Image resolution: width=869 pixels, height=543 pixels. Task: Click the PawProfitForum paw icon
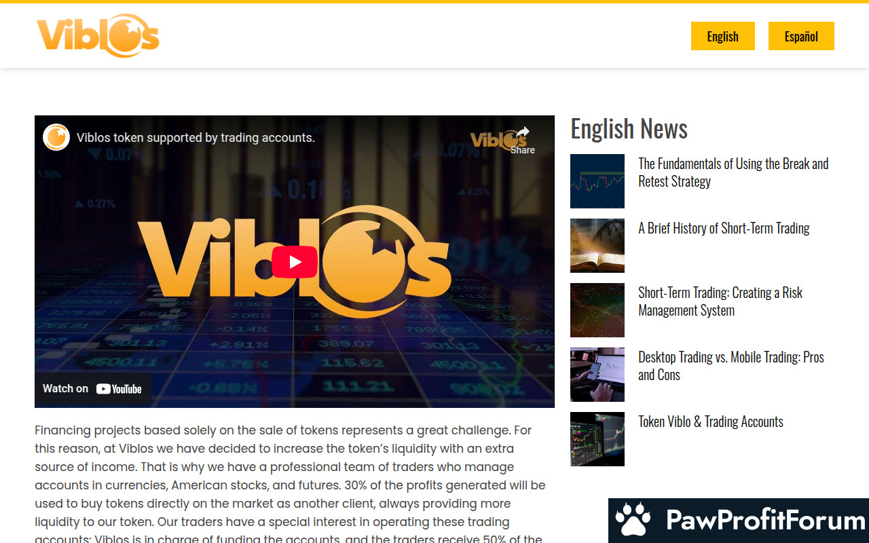pyautogui.click(x=633, y=520)
